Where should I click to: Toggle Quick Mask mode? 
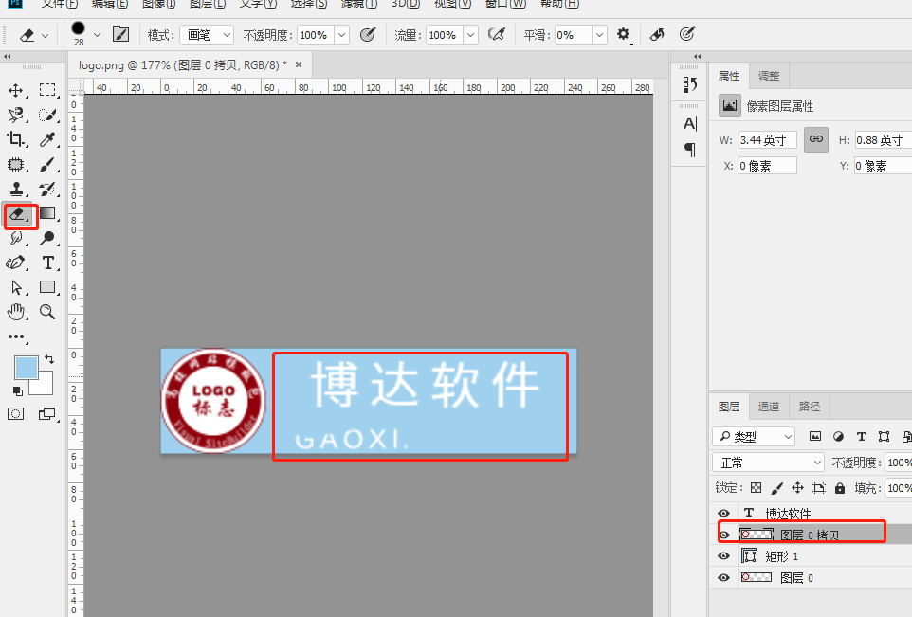click(16, 414)
